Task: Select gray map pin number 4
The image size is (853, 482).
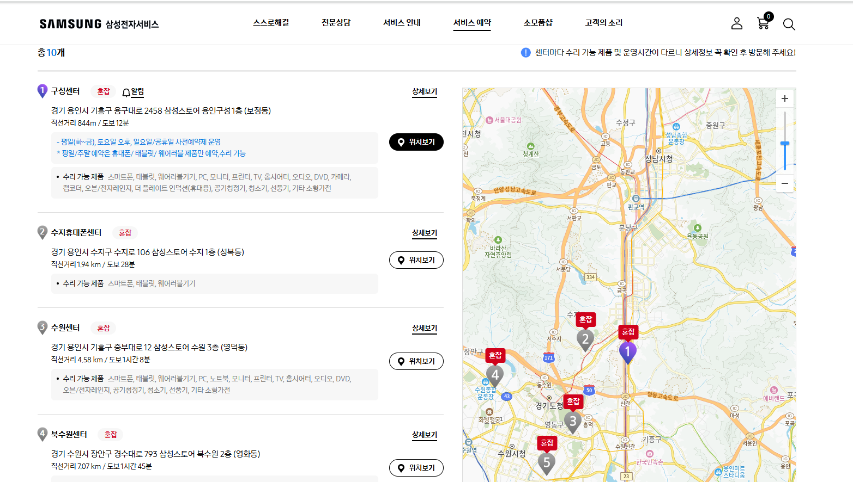Action: tap(494, 375)
